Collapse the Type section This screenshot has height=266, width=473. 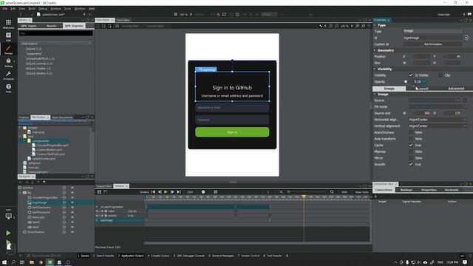pos(375,25)
